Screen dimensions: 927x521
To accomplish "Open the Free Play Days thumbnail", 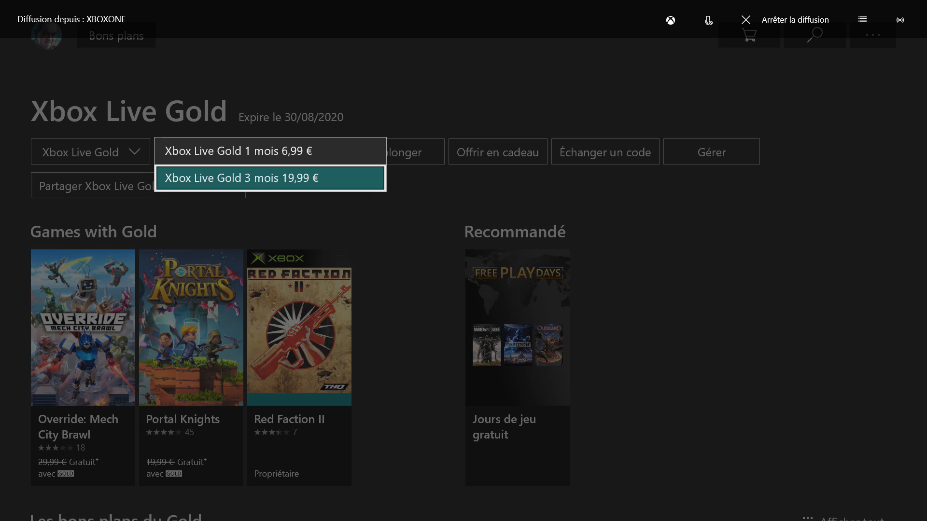I will pyautogui.click(x=518, y=328).
